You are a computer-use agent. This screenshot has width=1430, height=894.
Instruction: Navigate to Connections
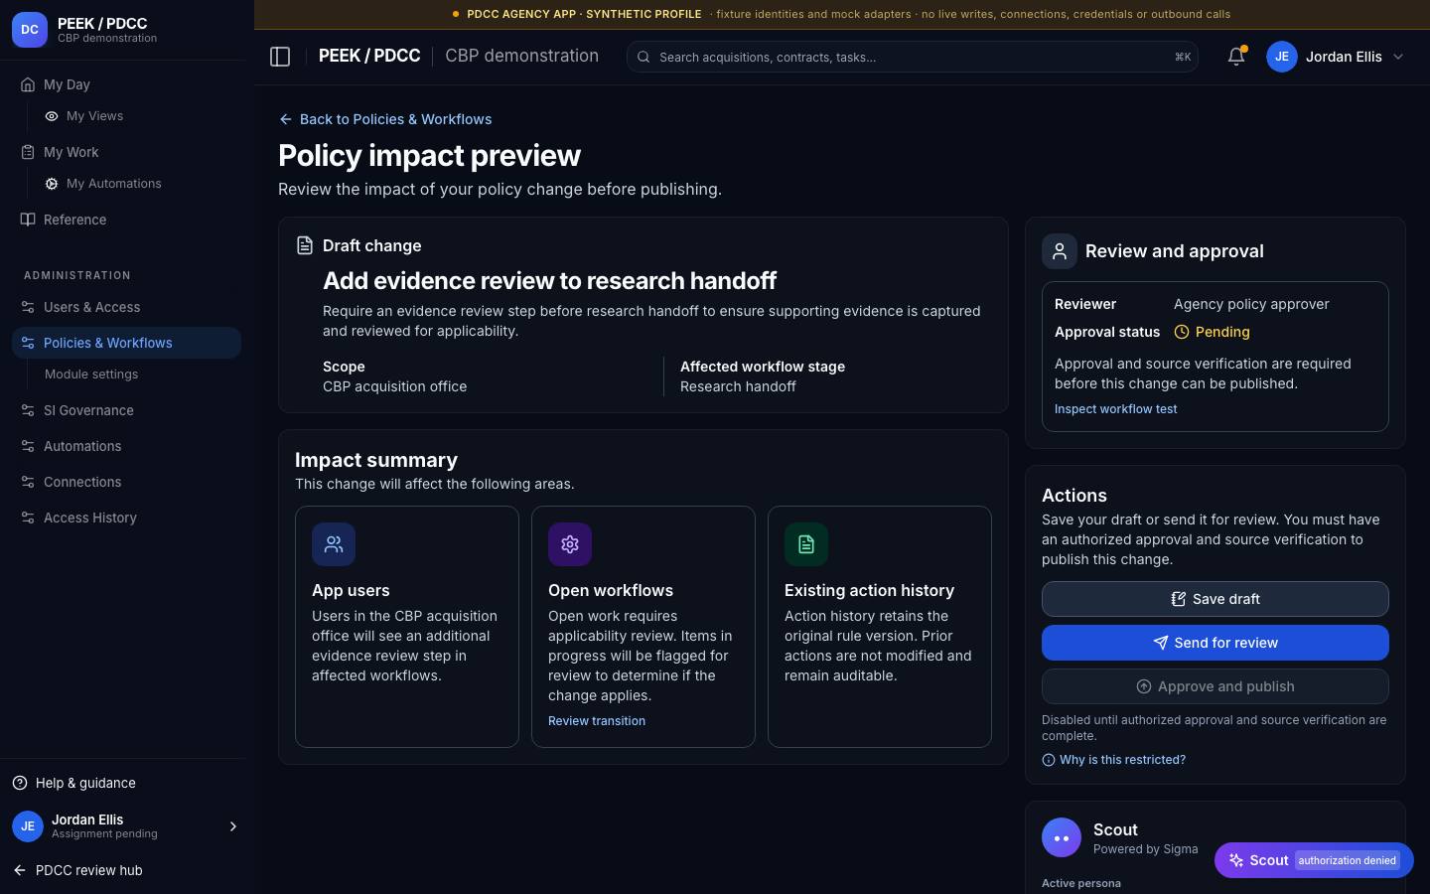126,482
